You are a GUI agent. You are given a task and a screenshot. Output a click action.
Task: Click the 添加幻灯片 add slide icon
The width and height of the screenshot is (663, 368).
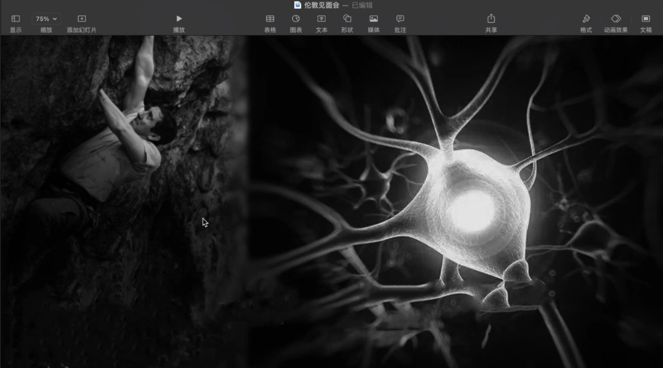click(81, 19)
